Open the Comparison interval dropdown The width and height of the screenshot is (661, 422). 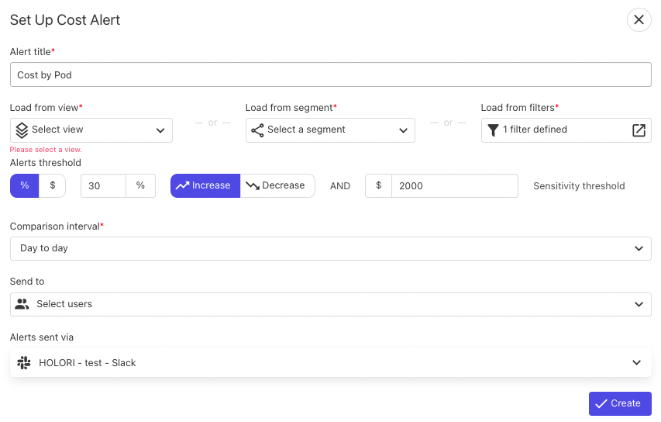(330, 248)
